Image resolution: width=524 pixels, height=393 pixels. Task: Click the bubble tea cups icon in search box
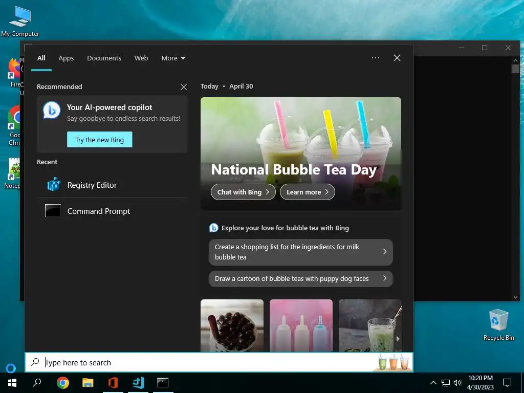pyautogui.click(x=394, y=362)
